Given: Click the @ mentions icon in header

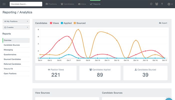Looking at the screenshot, I should (x=151, y=4).
